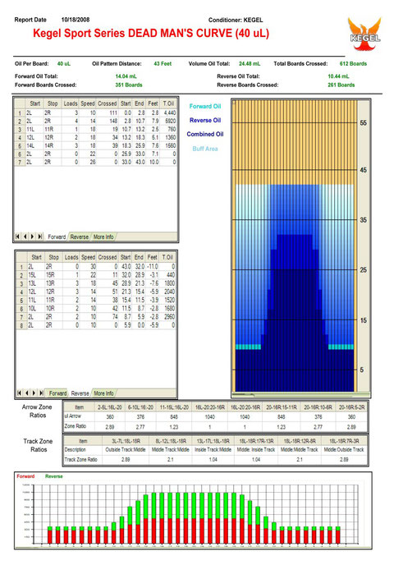Click the 43 Feet pattern distance value
The width and height of the screenshot is (394, 565).
click(x=163, y=63)
